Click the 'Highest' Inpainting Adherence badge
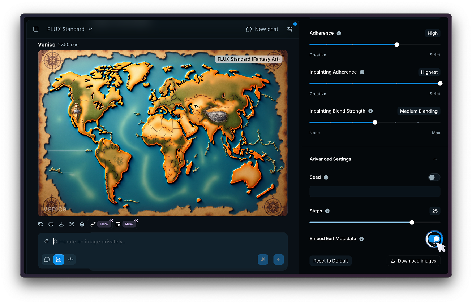The image size is (472, 304). (429, 72)
